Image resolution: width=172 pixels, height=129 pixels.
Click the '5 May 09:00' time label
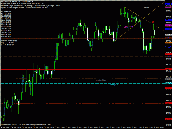[126, 128]
